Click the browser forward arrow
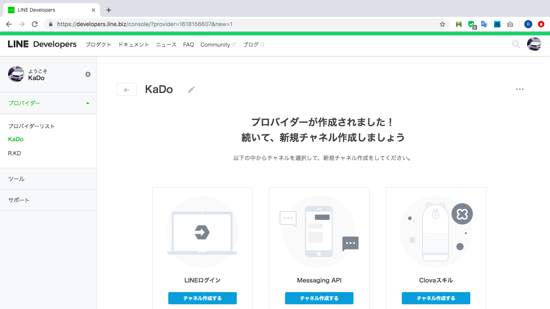 coord(22,24)
